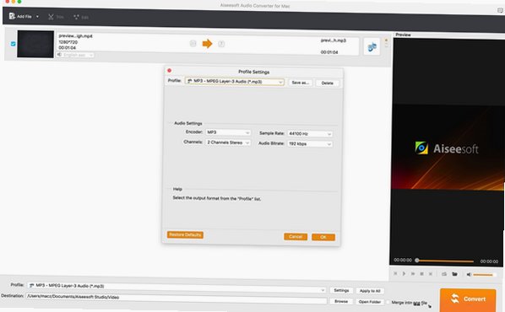
Task: Click the Delete profile button
Action: click(327, 83)
